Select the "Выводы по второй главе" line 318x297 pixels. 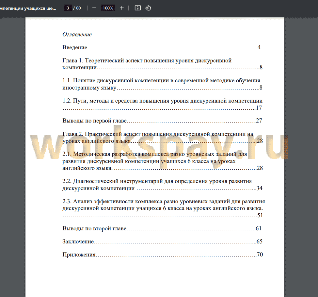pos(162,228)
